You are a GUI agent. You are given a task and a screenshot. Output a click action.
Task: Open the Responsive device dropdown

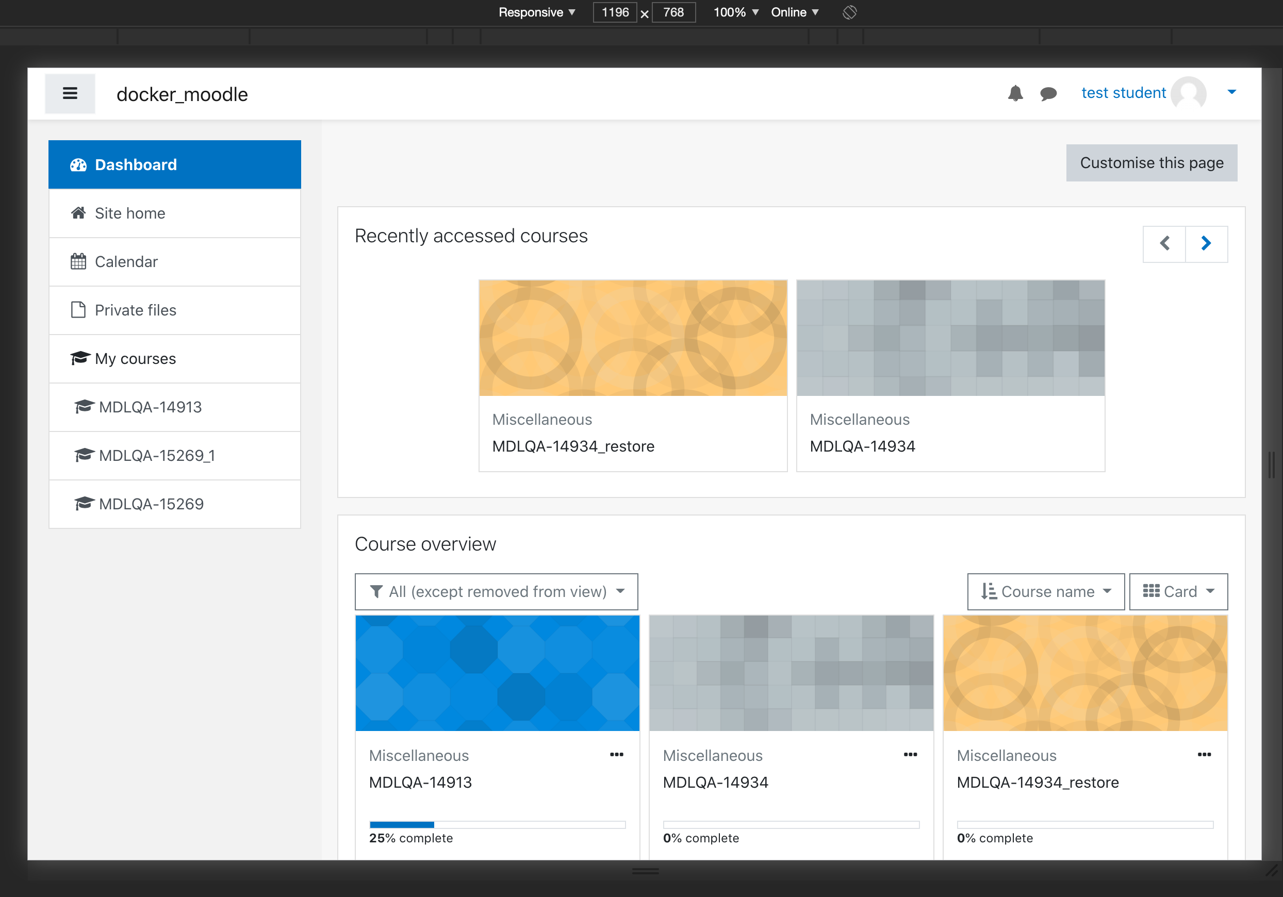[536, 12]
